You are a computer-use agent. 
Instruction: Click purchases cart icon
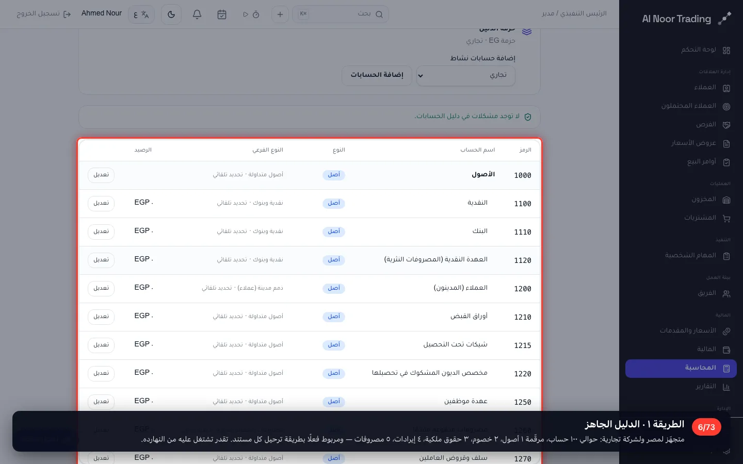coord(726,219)
